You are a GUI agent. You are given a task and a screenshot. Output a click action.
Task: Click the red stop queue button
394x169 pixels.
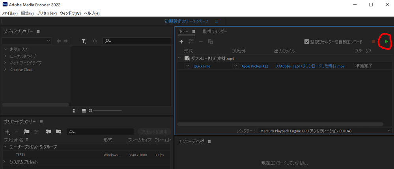point(373,42)
